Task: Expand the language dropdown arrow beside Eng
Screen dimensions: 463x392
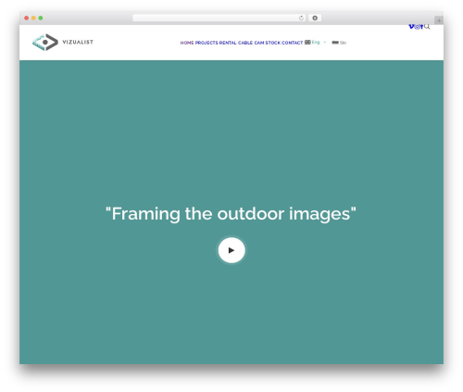Action: point(325,43)
